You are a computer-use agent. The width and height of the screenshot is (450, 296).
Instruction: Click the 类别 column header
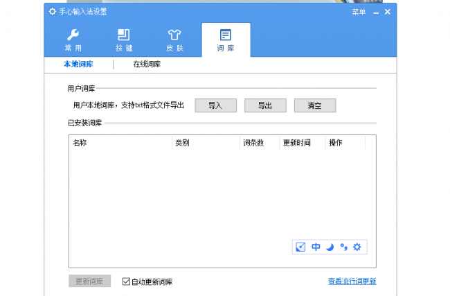(206, 143)
